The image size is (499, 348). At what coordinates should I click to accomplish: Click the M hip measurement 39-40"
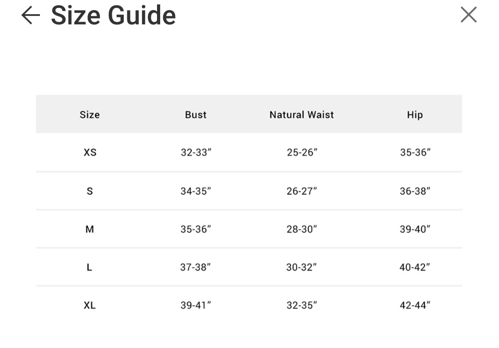tap(415, 229)
